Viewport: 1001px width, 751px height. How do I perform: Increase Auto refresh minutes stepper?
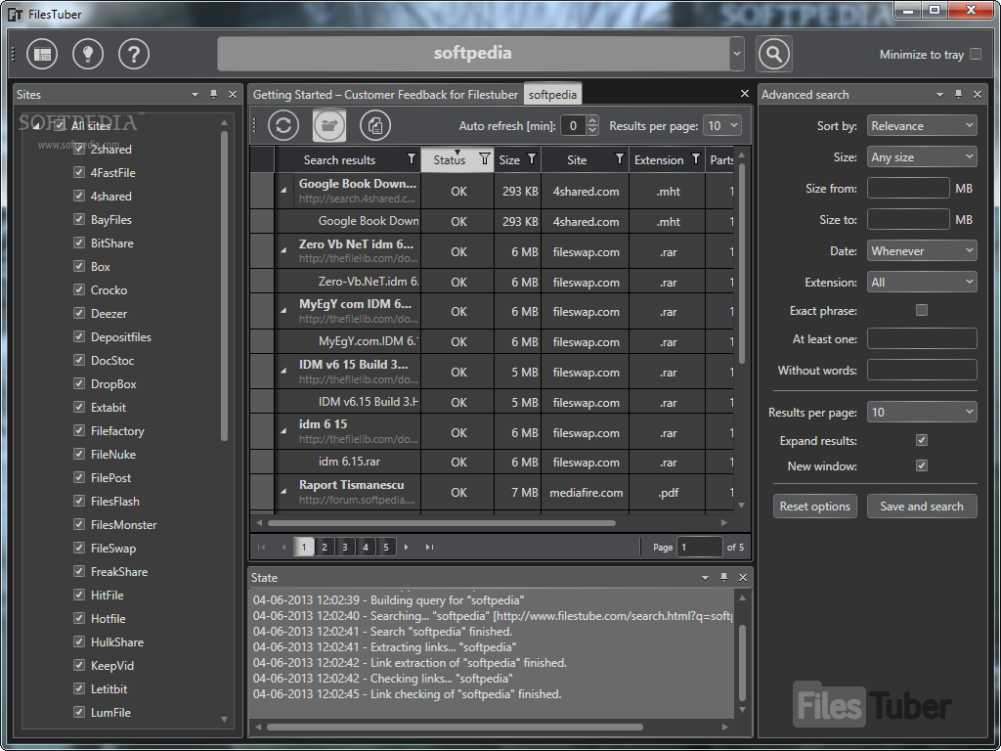point(592,120)
